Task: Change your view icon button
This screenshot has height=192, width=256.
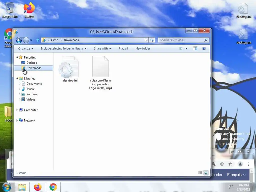Action: pyautogui.click(x=181, y=48)
